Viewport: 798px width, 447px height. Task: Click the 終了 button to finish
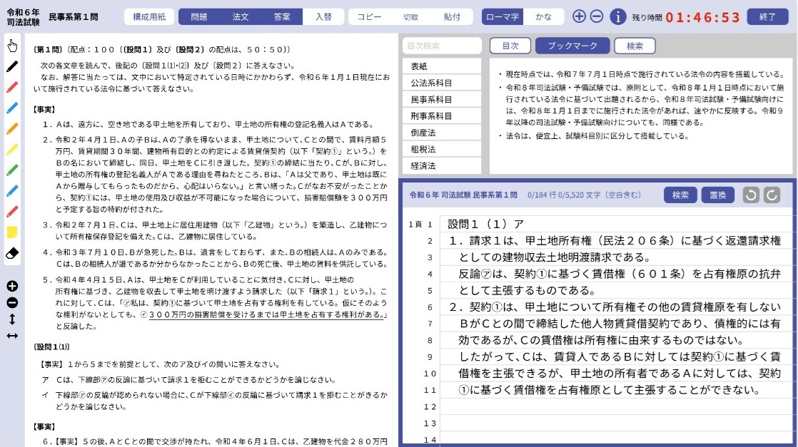[767, 17]
